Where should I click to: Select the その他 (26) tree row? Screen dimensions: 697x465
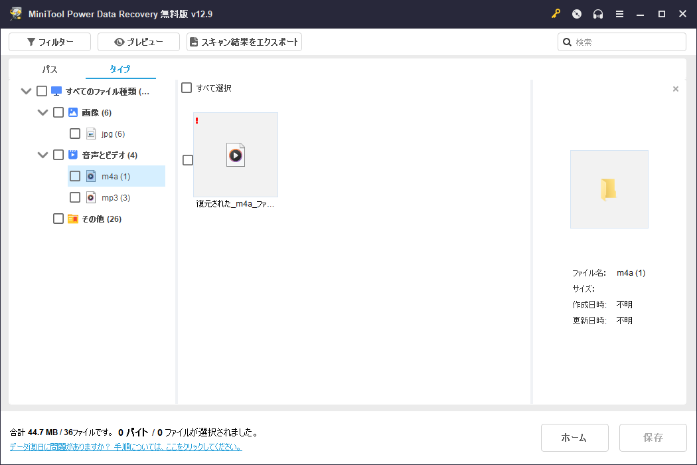(x=108, y=219)
